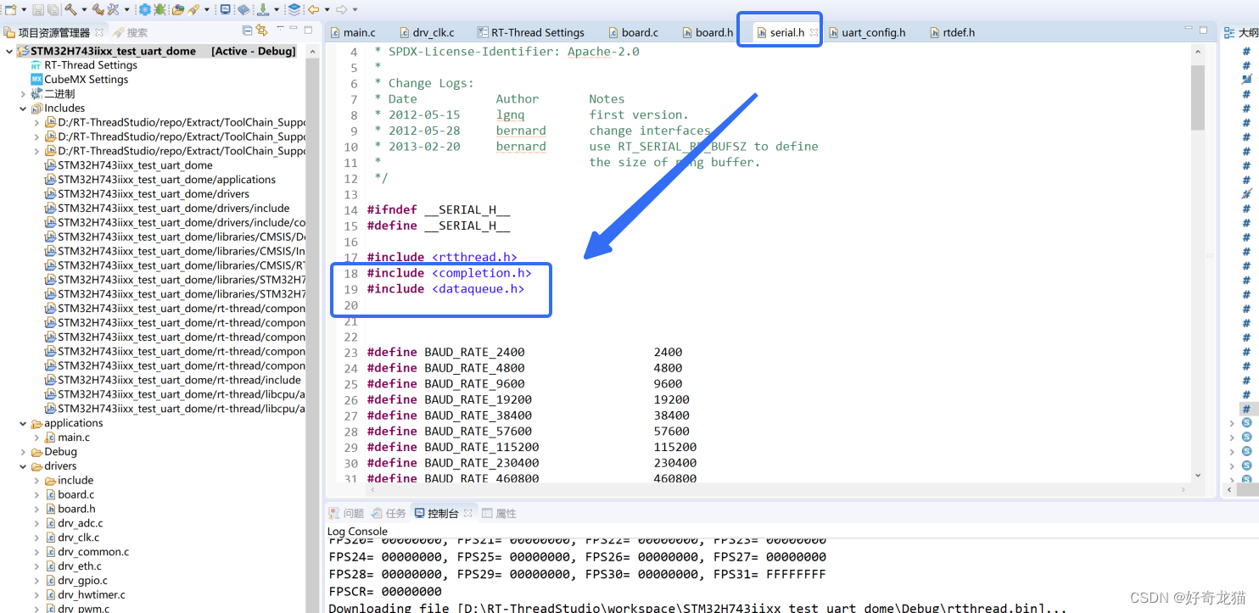Open the terminal monitor icon

(225, 9)
